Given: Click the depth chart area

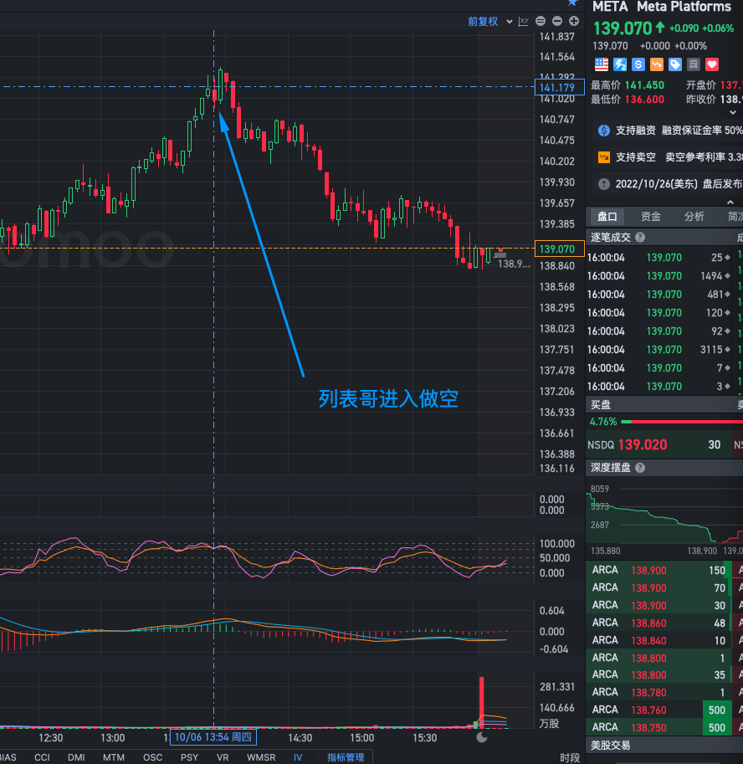Looking at the screenshot, I should 664,515.
